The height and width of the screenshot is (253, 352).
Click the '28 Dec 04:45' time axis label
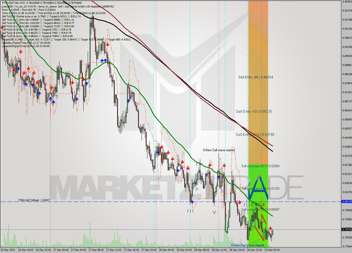pos(184,250)
